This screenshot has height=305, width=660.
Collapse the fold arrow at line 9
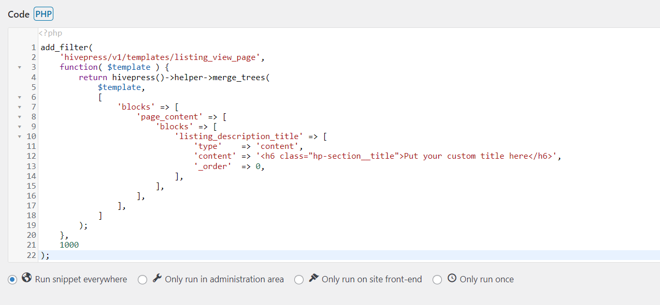click(20, 127)
